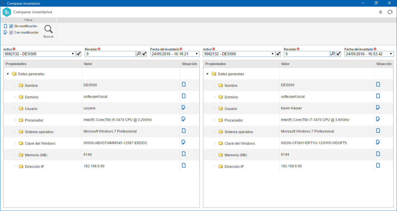Click the clear icon beside right Revisión field
Viewport: 397px width, 211px height.
click(338, 54)
